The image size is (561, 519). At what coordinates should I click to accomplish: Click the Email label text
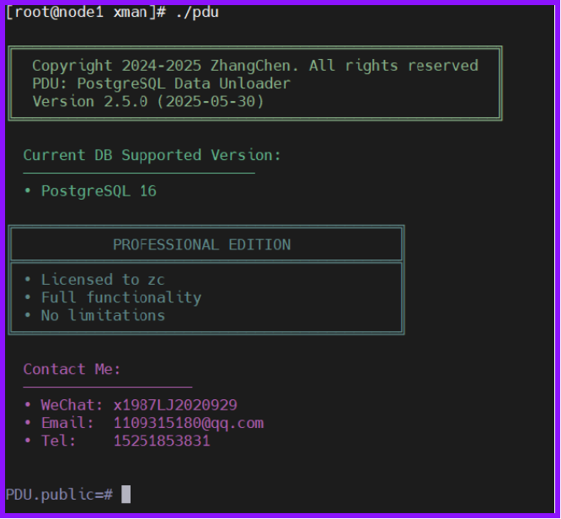coord(67,423)
